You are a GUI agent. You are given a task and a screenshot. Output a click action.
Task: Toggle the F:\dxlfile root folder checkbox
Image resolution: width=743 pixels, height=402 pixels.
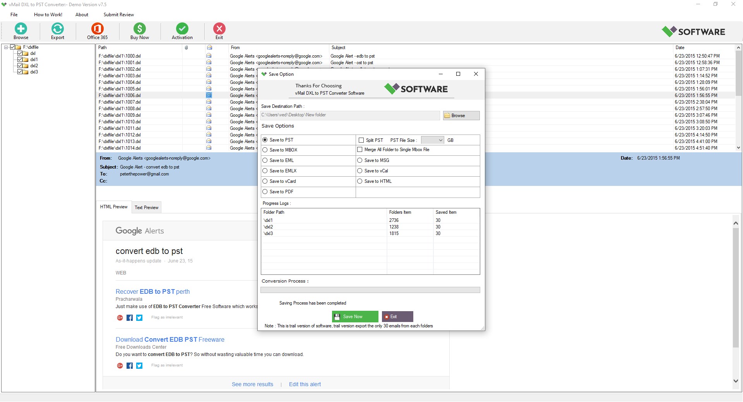click(12, 47)
